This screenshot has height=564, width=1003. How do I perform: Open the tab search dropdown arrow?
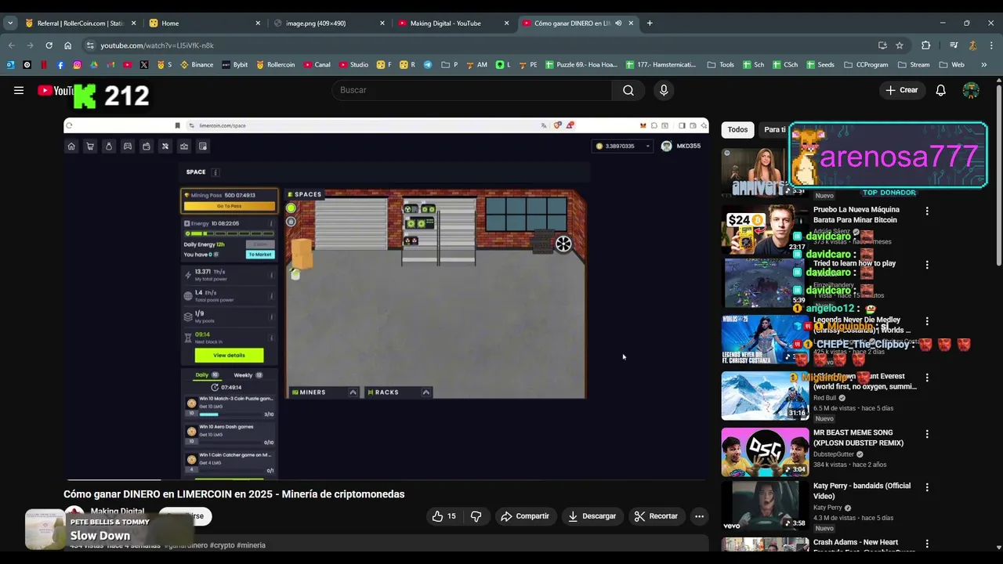[x=10, y=23]
